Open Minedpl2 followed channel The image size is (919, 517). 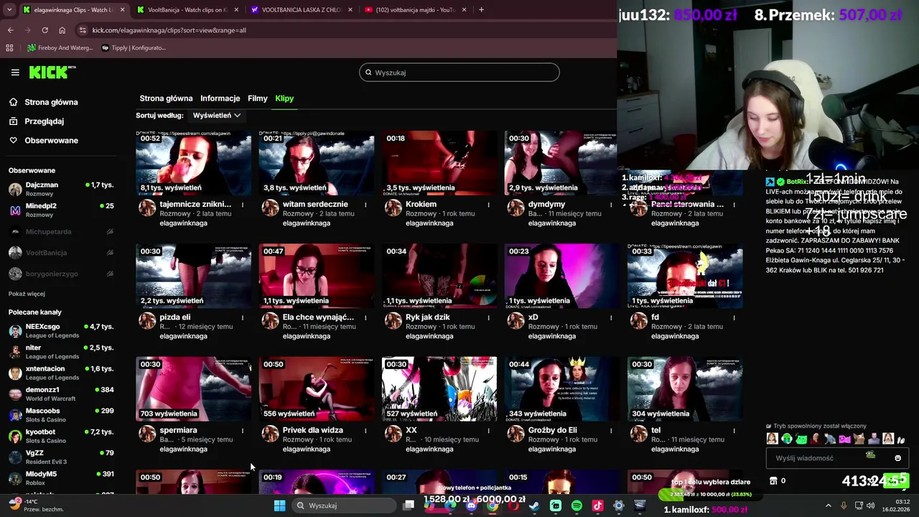point(61,210)
